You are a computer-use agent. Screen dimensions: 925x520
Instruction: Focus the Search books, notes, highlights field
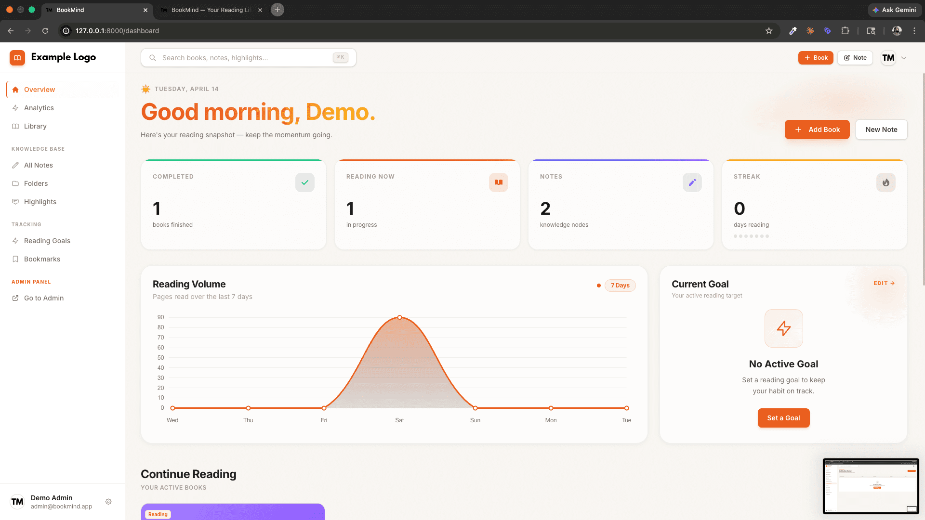pos(249,58)
